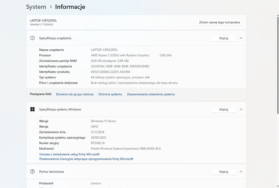Click the Brak obsługi pióra value
The width and height of the screenshot is (279, 188).
[x=134, y=83]
